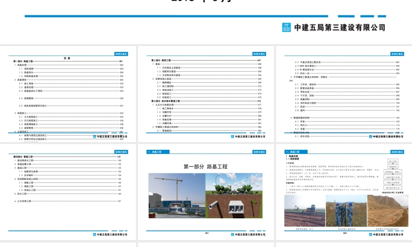Select contents row 3.2 石方路堑施工
This screenshot has width=412, height=247.
coord(71,121)
